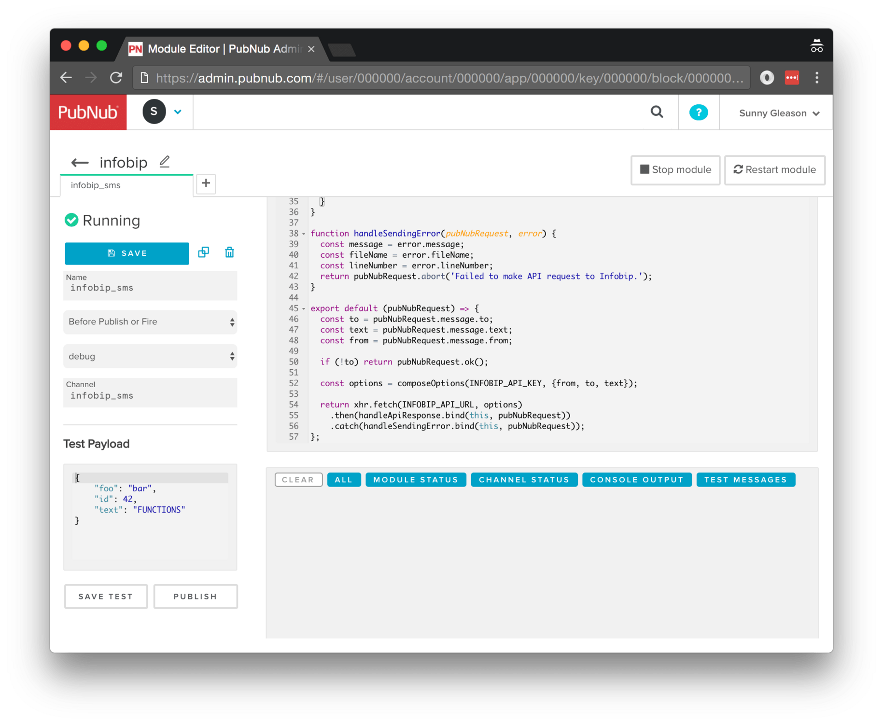Toggle the CONSOLE OUTPUT log filter

click(636, 480)
